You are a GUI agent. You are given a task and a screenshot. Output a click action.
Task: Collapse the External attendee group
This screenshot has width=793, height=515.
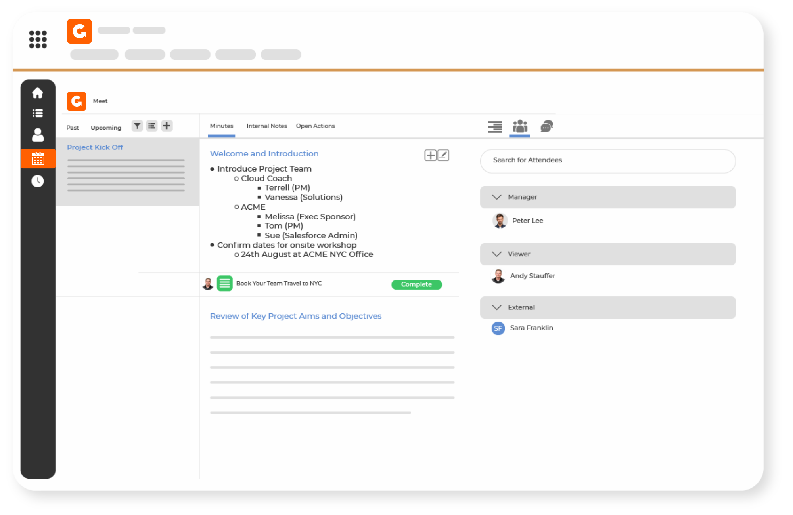pyautogui.click(x=497, y=307)
